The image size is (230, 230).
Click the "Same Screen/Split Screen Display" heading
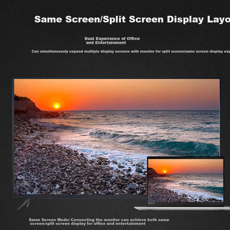tap(132, 19)
